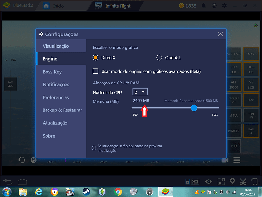Image resolution: width=262 pixels, height=197 pixels.
Task: Open the Backup & Restaurar tab
Action: pos(61,110)
